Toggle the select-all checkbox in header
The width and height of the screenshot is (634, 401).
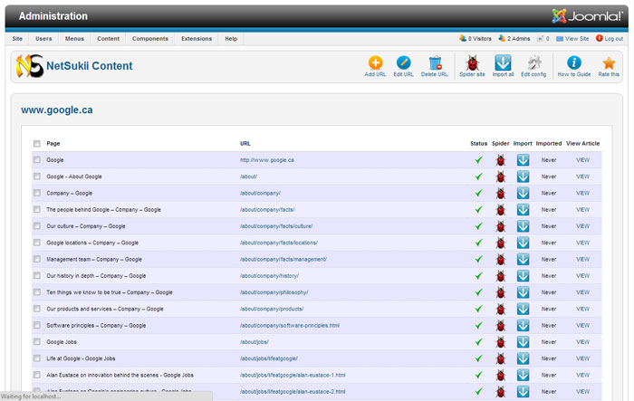pos(37,144)
